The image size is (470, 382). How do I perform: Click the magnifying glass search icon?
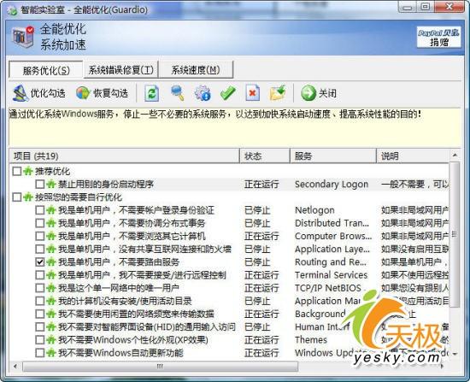pos(178,93)
